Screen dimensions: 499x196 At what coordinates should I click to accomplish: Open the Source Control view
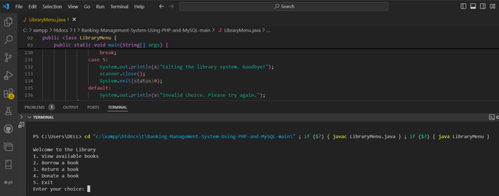click(8, 58)
